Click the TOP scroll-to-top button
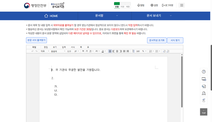This screenshot has width=212, height=122. point(204,112)
